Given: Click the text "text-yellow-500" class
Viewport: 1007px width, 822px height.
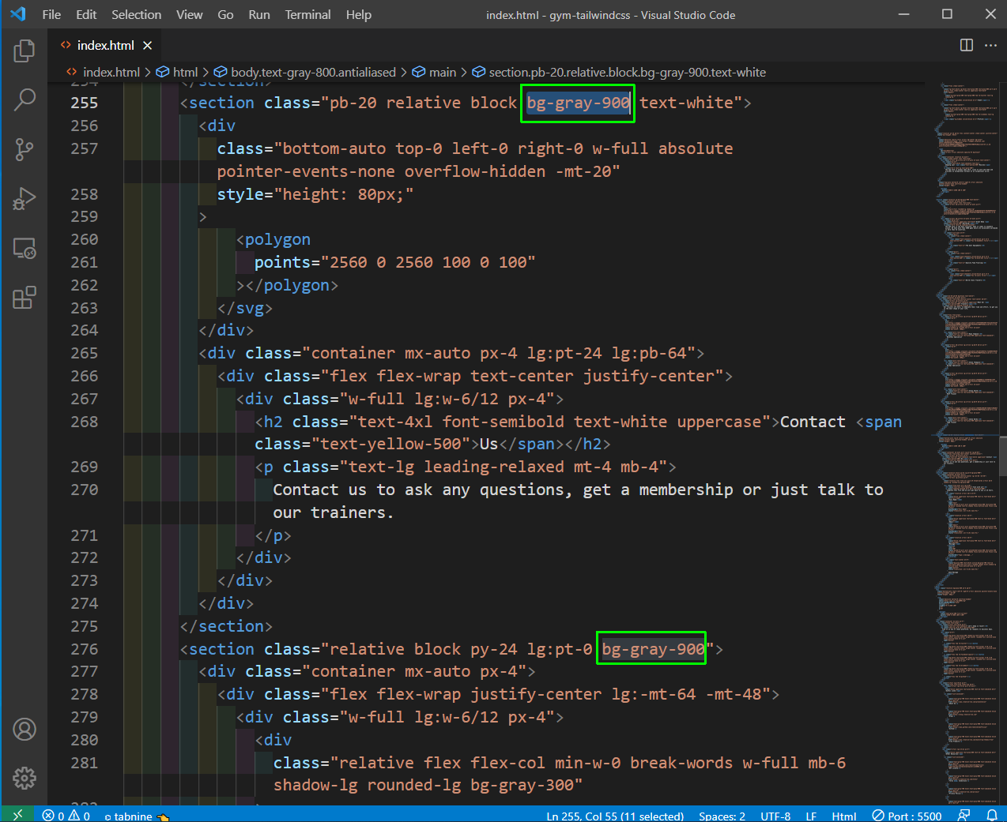Looking at the screenshot, I should coord(390,444).
